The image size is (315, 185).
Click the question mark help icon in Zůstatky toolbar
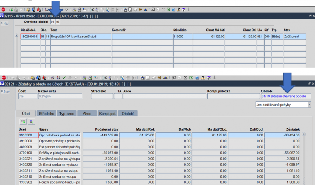coord(209,78)
